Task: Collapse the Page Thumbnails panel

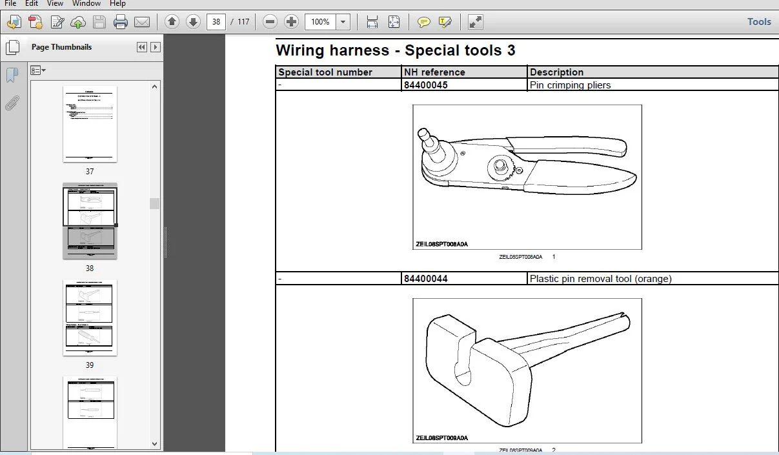Action: [142, 47]
